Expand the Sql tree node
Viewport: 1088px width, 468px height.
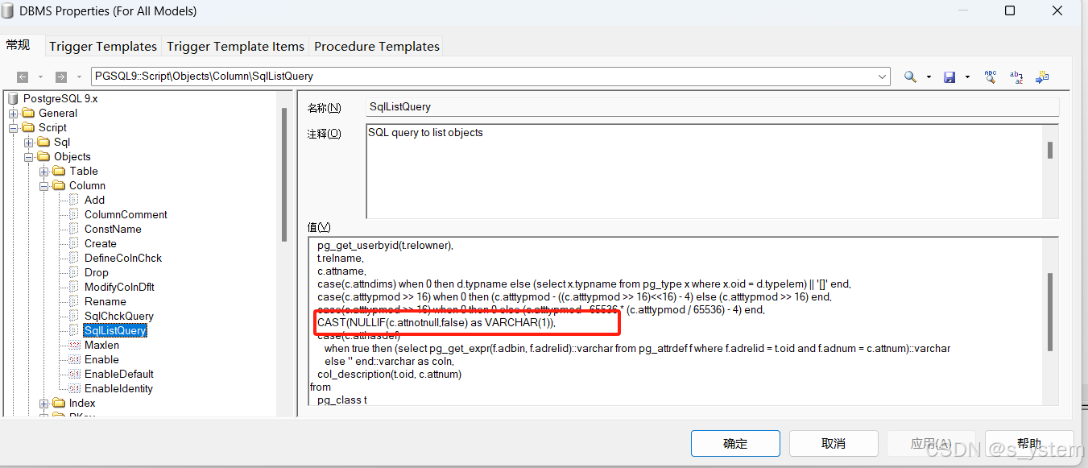[x=29, y=143]
